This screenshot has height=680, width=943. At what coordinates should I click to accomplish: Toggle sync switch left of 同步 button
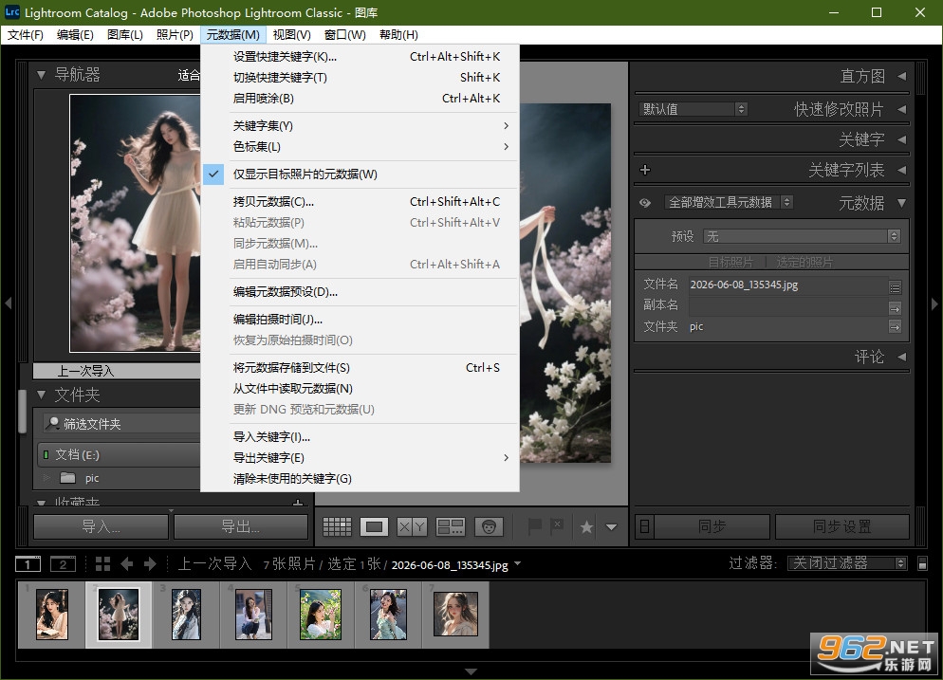coord(644,527)
